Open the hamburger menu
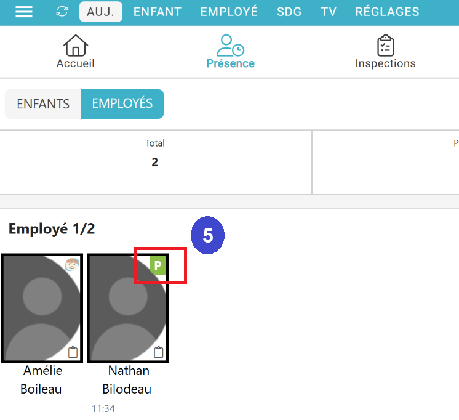Screen dimensions: 459x420 coord(23,12)
